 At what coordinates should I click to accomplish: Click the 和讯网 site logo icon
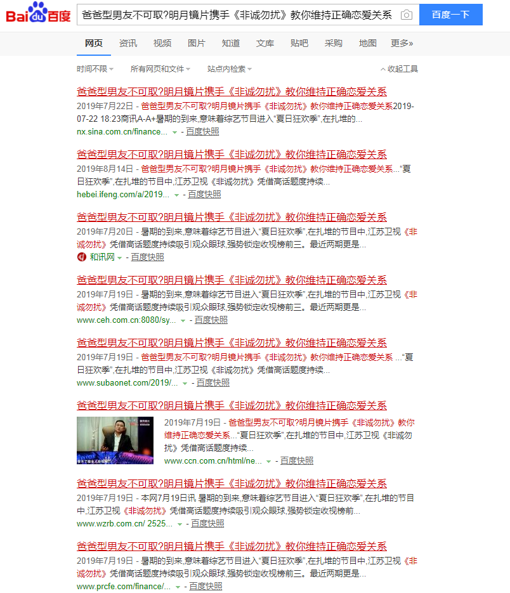point(81,257)
